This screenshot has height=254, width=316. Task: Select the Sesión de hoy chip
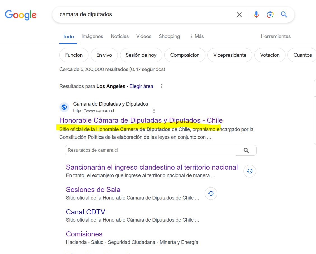pos(141,55)
